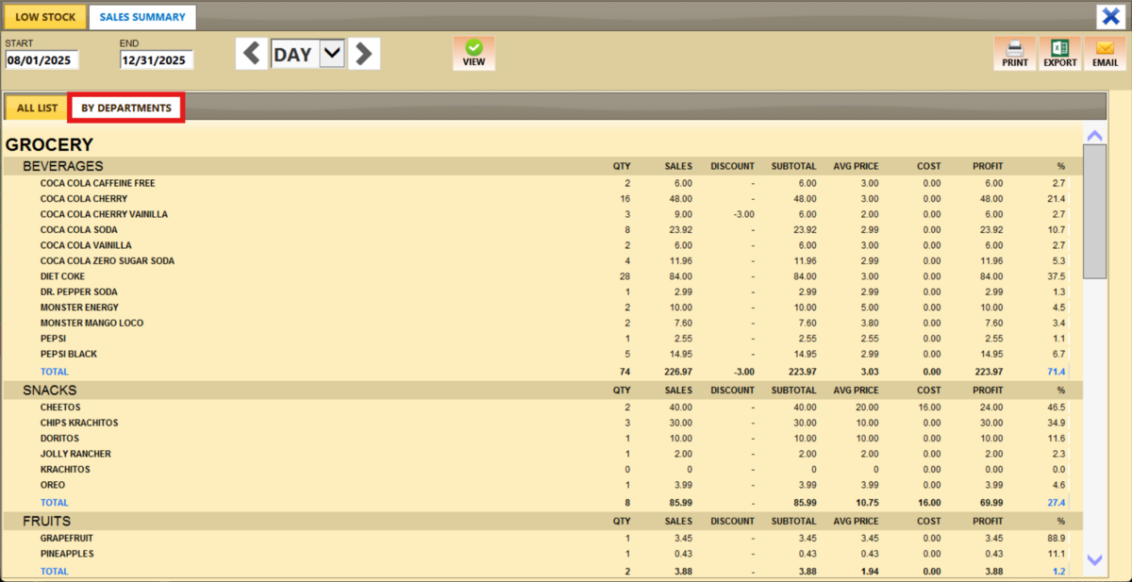
Task: Click the Diet Coke percentage 37.5
Action: tap(1057, 276)
